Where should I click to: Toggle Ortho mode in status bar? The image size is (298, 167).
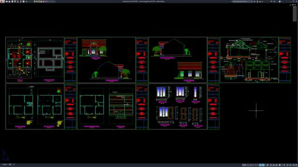[248, 165]
